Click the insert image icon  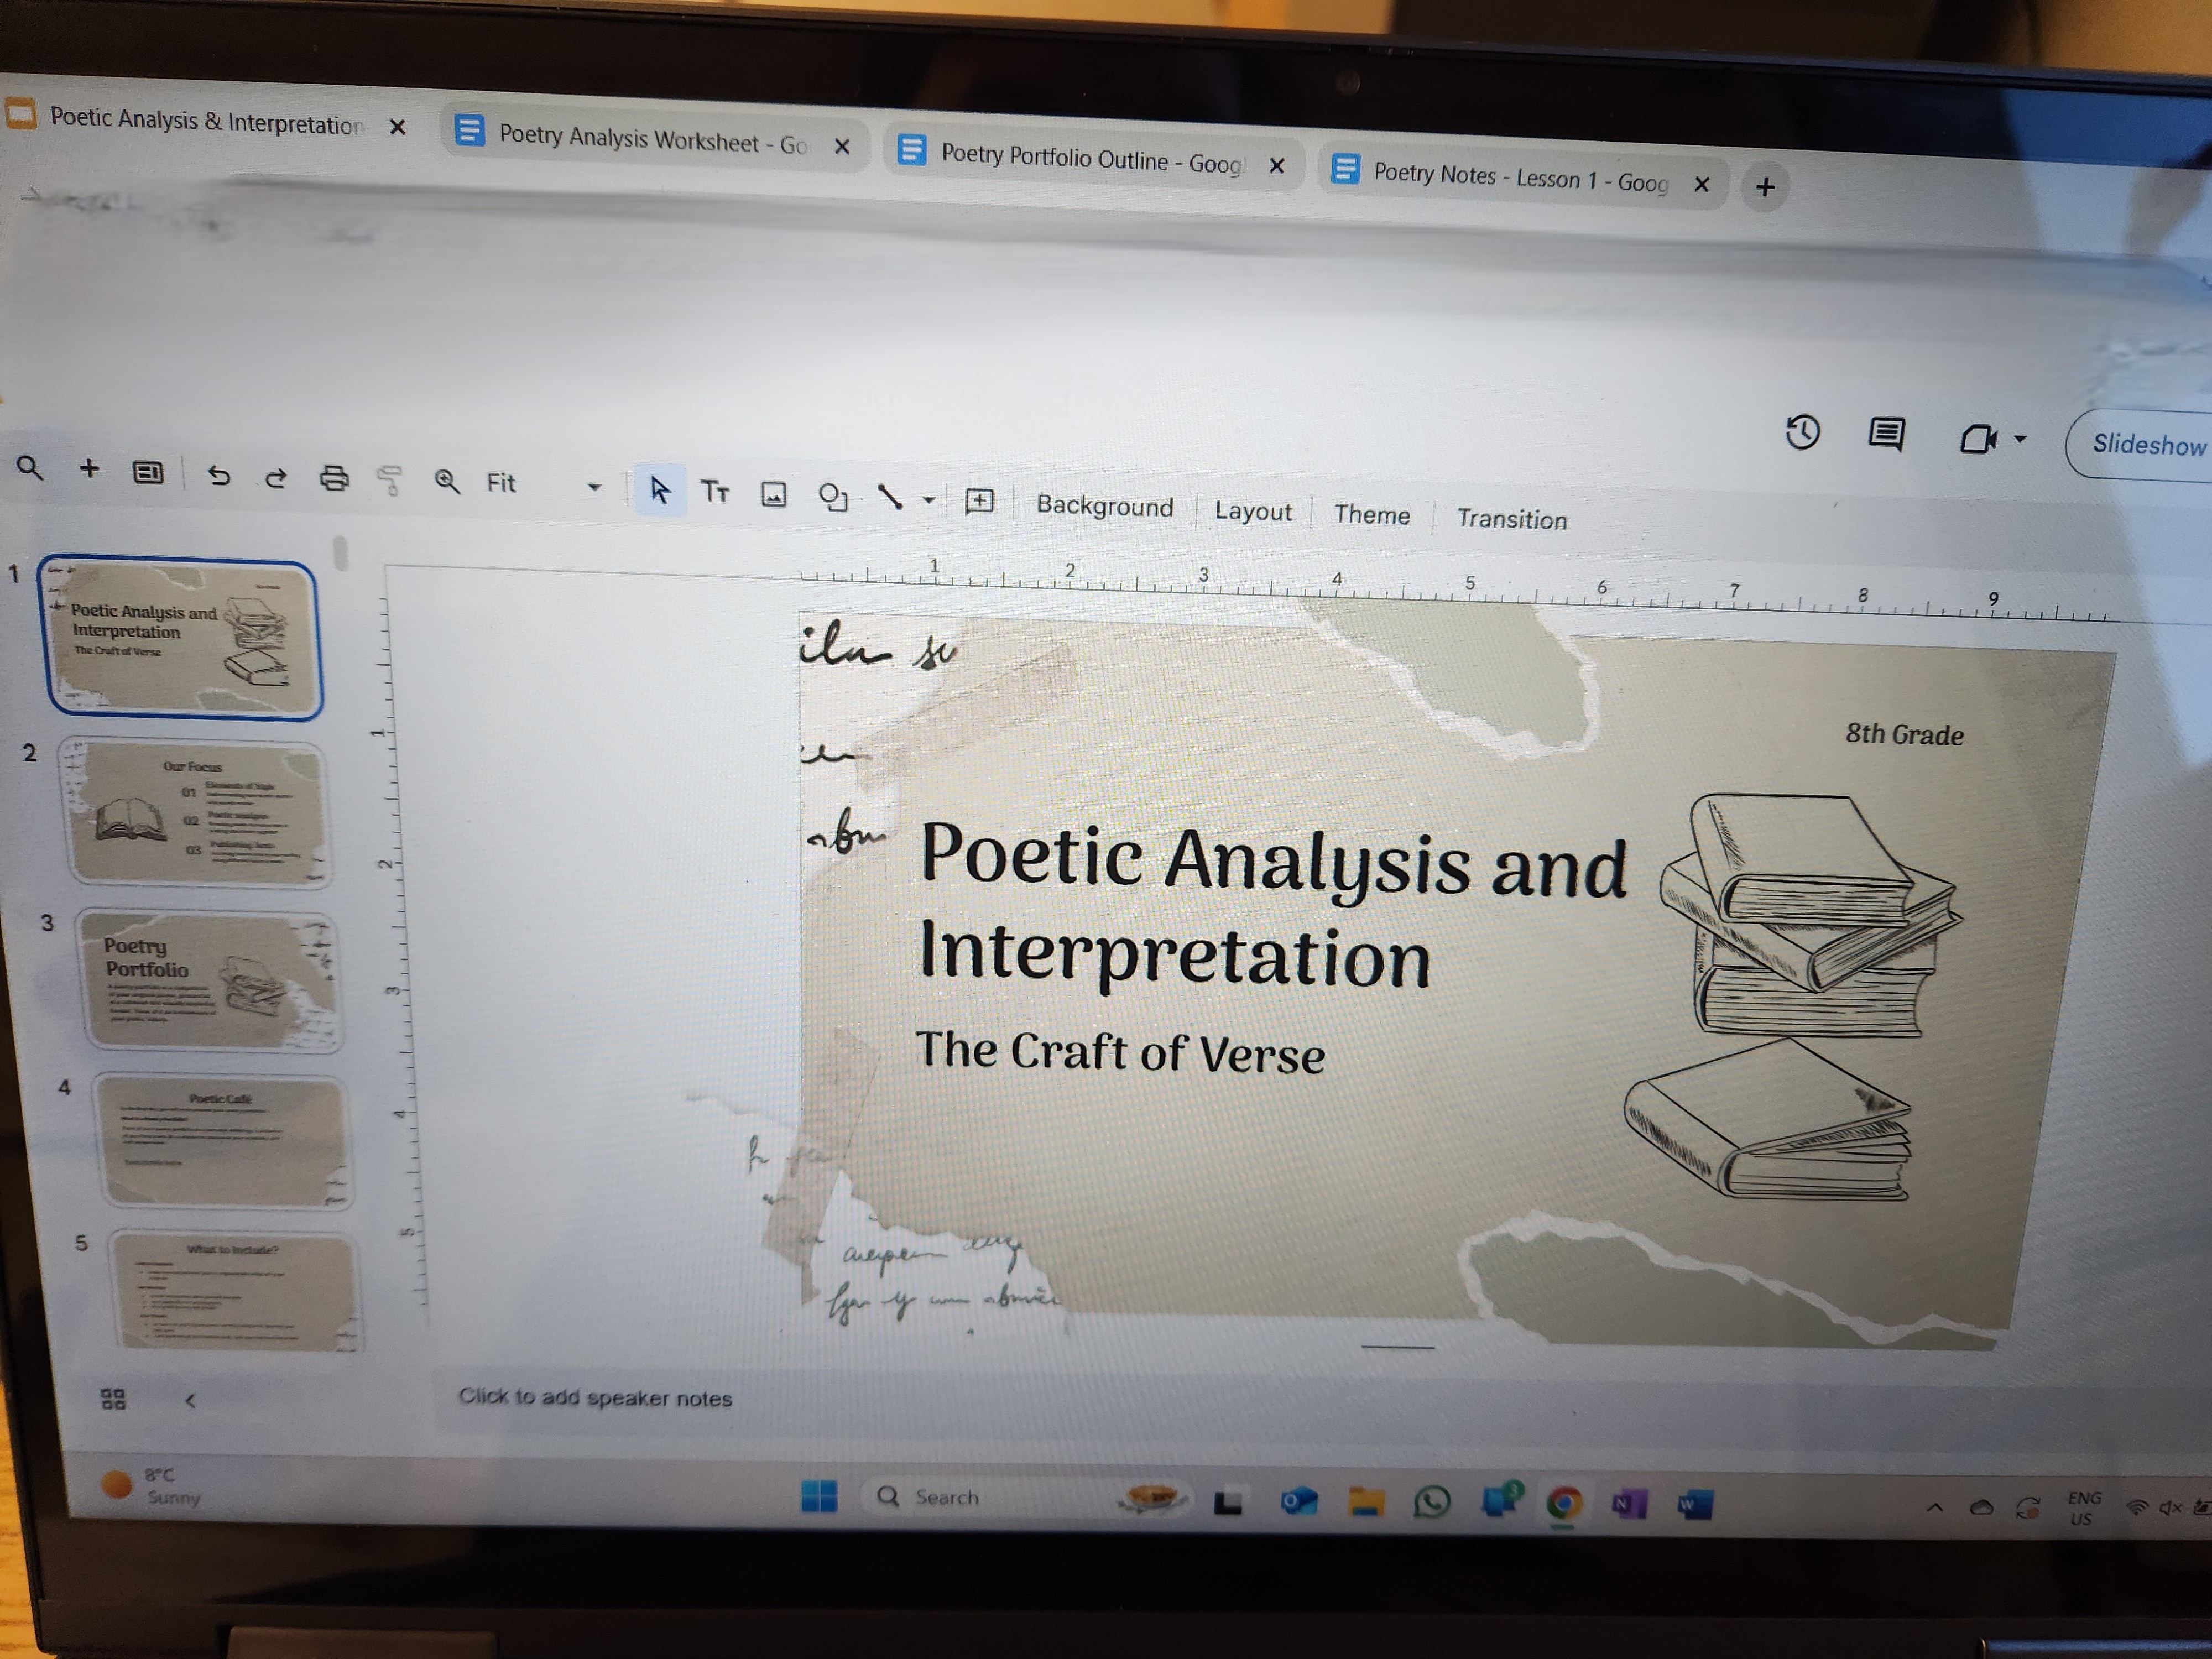[774, 494]
